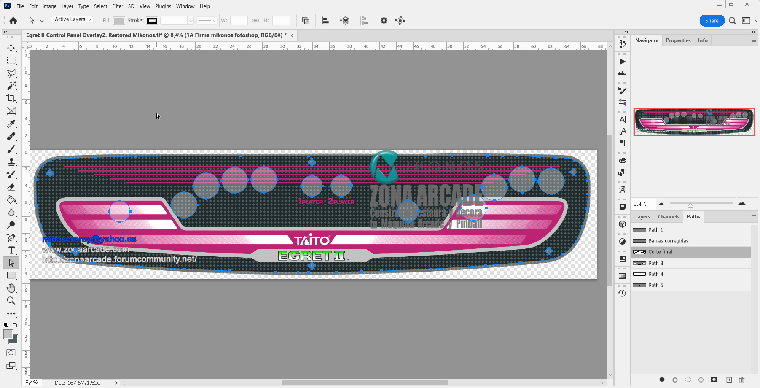Switch to the Channels tab
The width and height of the screenshot is (760, 388).
pos(669,217)
